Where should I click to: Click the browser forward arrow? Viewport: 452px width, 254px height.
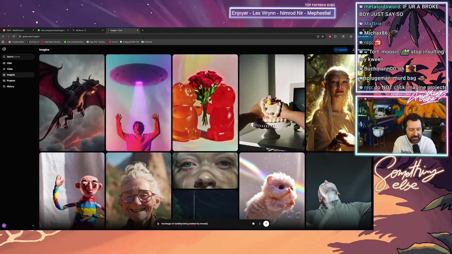(8, 36)
